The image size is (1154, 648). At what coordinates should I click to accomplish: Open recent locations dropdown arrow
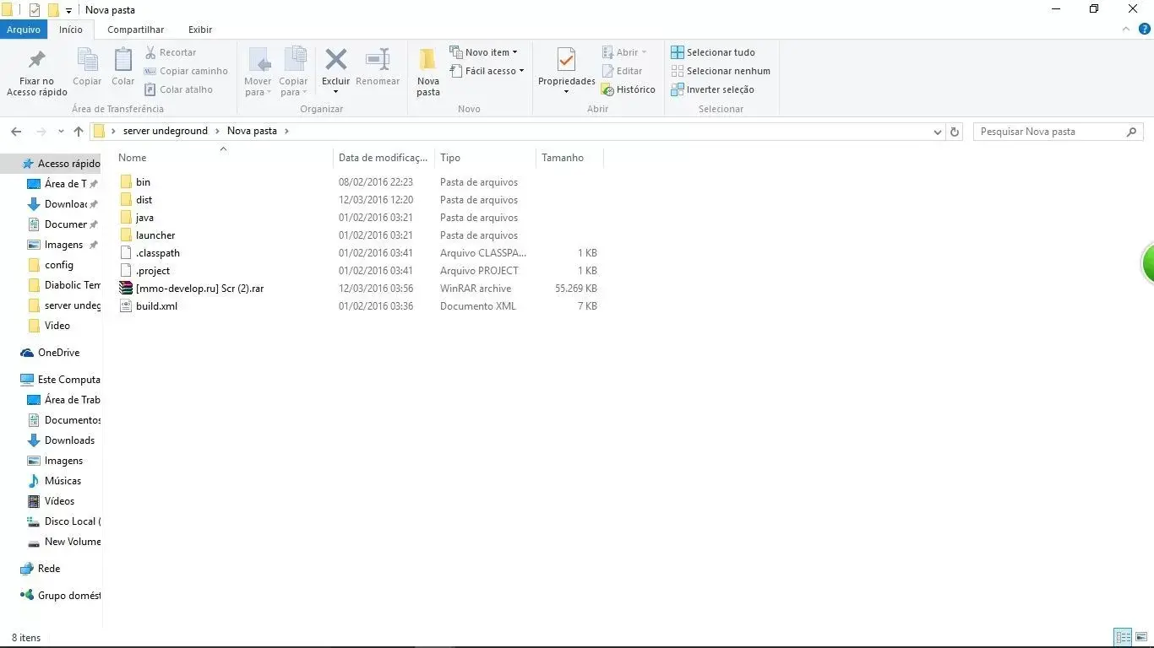click(x=61, y=132)
